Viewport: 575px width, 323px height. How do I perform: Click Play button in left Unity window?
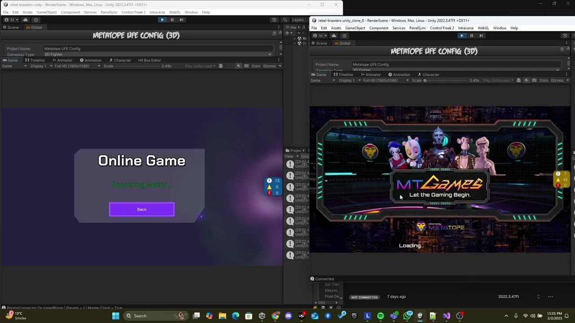coord(162,20)
